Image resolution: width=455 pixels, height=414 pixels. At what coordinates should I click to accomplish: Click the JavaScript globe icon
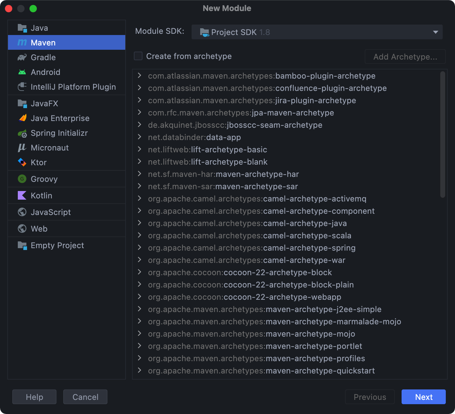click(22, 212)
